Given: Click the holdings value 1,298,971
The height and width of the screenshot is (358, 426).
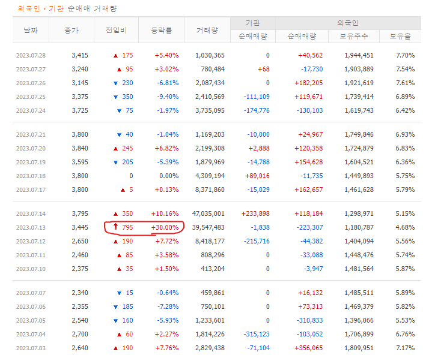Looking at the screenshot, I should pyautogui.click(x=359, y=213).
